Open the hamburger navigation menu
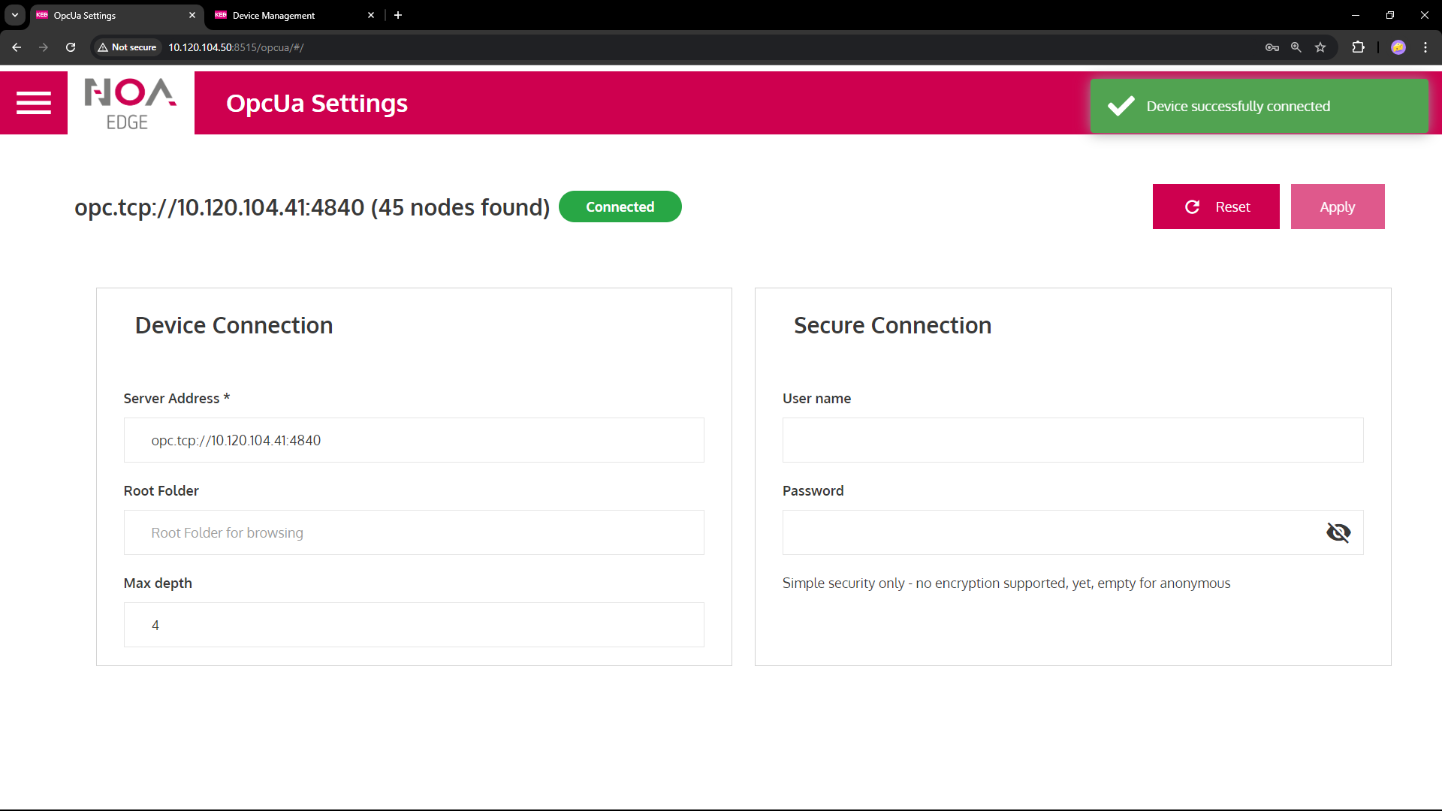This screenshot has width=1442, height=811. click(x=34, y=103)
